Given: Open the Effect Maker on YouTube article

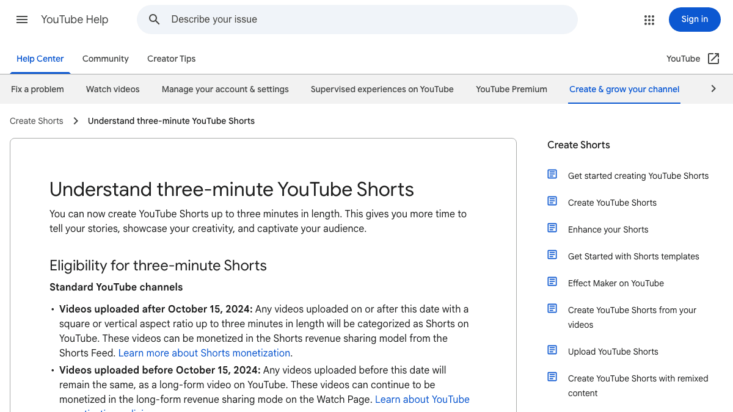Looking at the screenshot, I should (616, 283).
